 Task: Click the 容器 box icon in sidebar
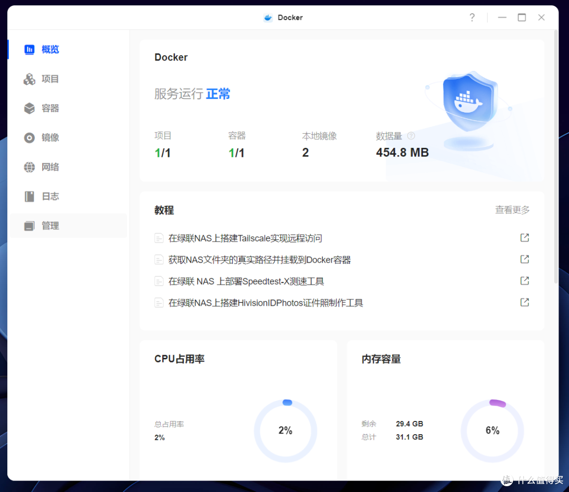click(30, 108)
